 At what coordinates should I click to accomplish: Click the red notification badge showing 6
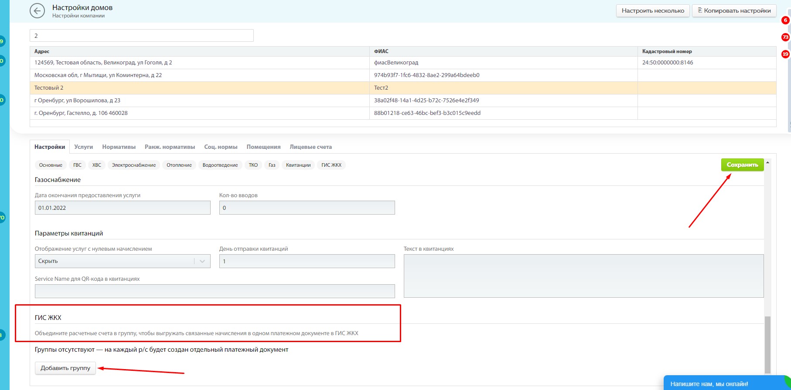pyautogui.click(x=785, y=20)
